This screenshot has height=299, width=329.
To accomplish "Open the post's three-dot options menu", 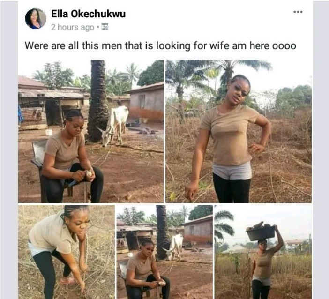I will (x=298, y=12).
